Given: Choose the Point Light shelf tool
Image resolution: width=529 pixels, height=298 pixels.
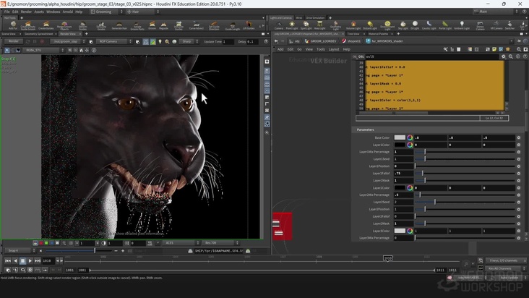Looking at the screenshot, I should tap(292, 25).
